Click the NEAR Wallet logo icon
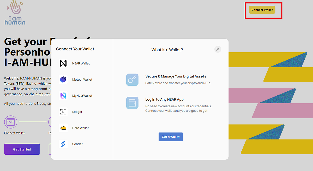The width and height of the screenshot is (313, 171). pyautogui.click(x=63, y=63)
